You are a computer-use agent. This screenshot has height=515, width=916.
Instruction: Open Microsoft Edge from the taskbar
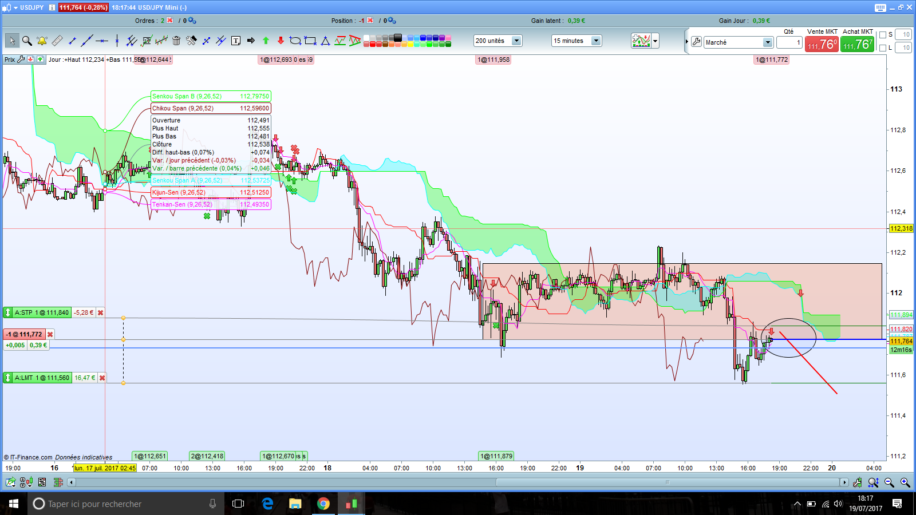(267, 504)
